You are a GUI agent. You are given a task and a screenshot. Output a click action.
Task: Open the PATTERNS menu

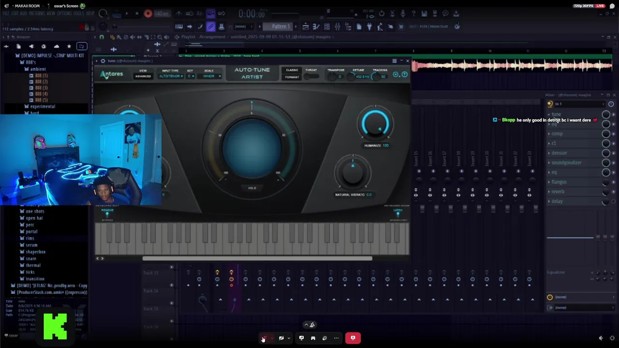coord(36,13)
